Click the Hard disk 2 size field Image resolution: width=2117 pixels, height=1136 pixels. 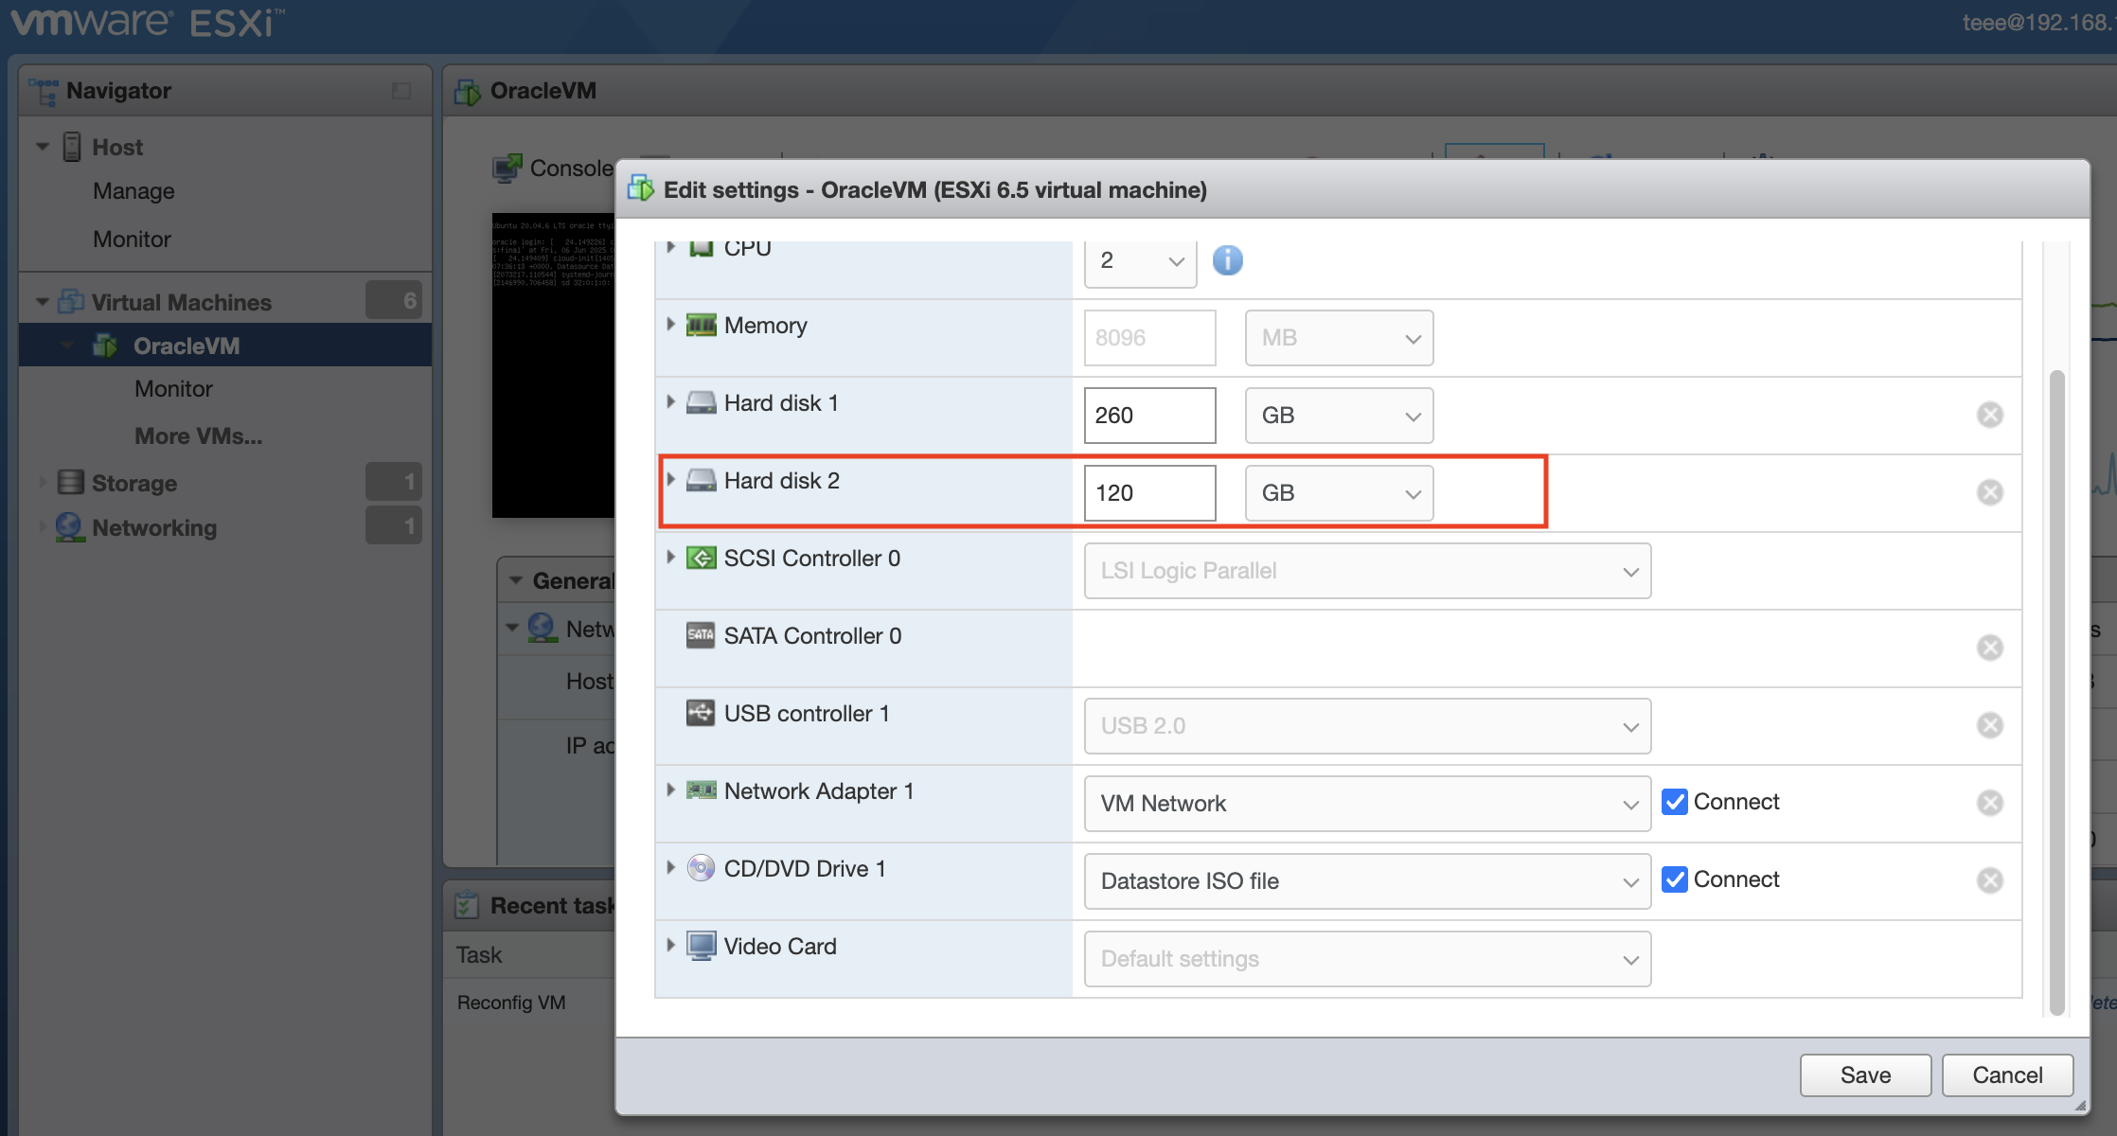1149,492
